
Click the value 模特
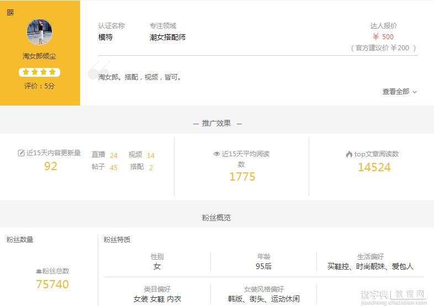click(x=105, y=37)
